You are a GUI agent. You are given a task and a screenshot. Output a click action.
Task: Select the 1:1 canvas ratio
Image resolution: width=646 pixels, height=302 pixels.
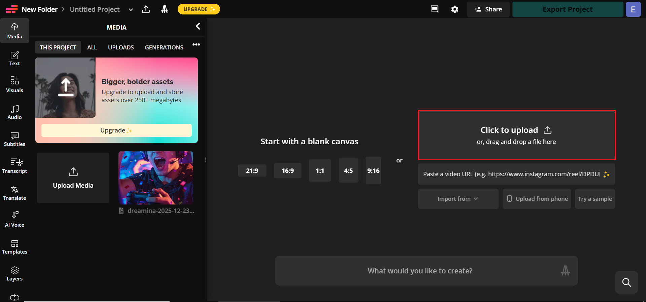pyautogui.click(x=320, y=171)
